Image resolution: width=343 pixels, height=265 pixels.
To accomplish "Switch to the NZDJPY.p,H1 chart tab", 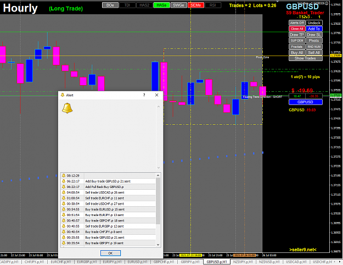I will pyautogui.click(x=243, y=262).
